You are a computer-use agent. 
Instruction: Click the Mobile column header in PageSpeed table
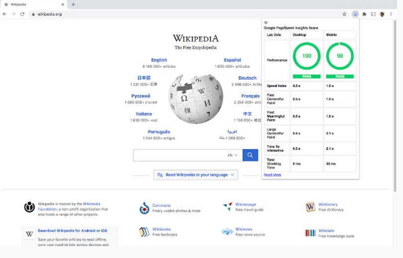click(331, 35)
